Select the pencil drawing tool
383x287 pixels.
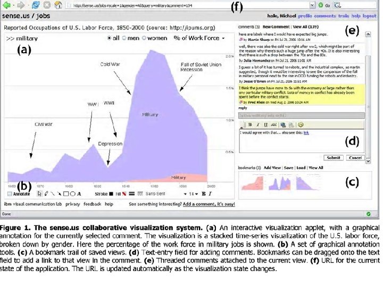(46, 194)
